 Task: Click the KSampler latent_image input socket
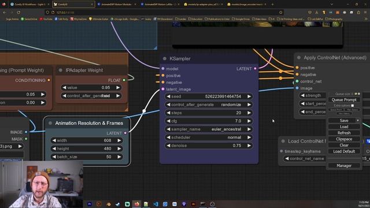click(163, 89)
